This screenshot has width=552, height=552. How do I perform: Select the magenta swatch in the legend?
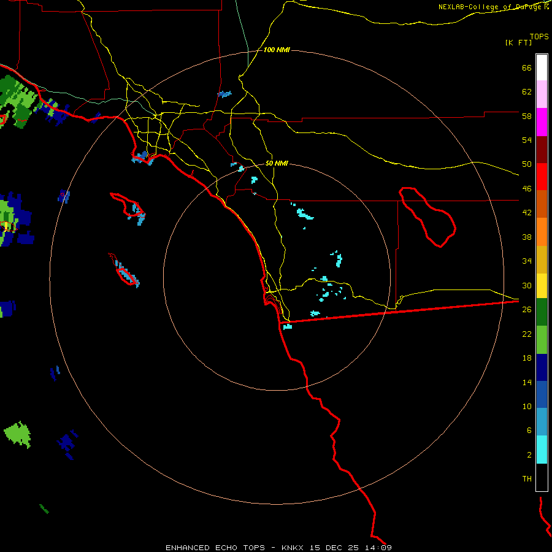tap(542, 122)
